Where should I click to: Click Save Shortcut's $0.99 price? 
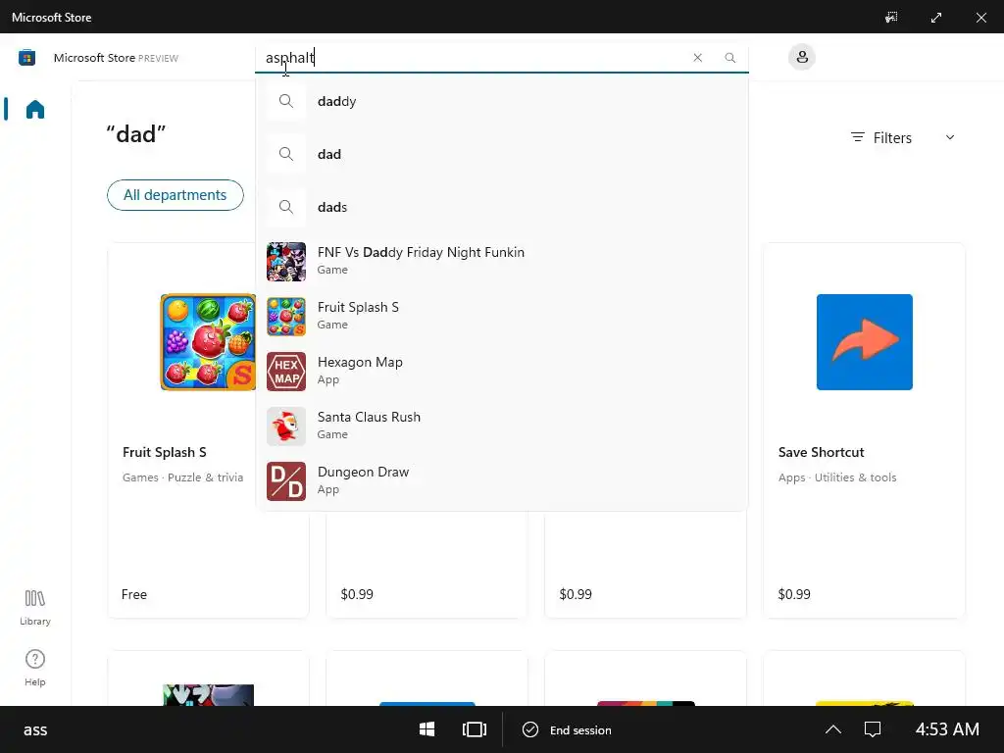pyautogui.click(x=794, y=594)
